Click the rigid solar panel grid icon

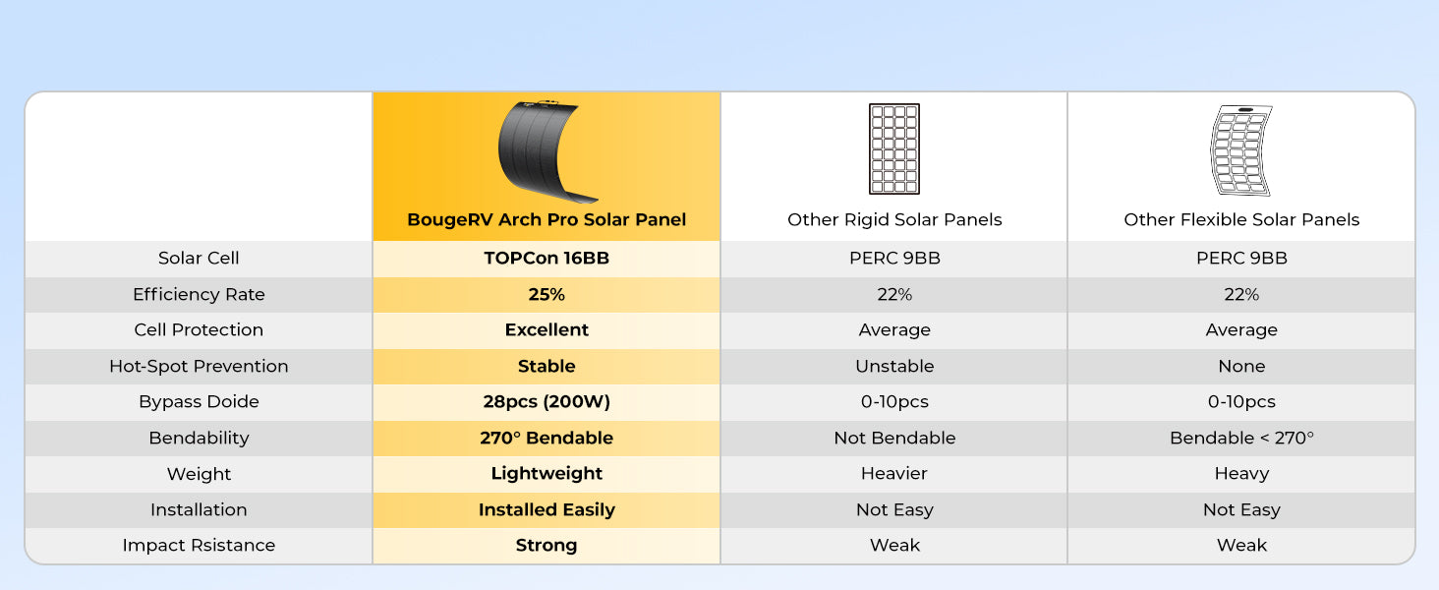click(x=894, y=148)
